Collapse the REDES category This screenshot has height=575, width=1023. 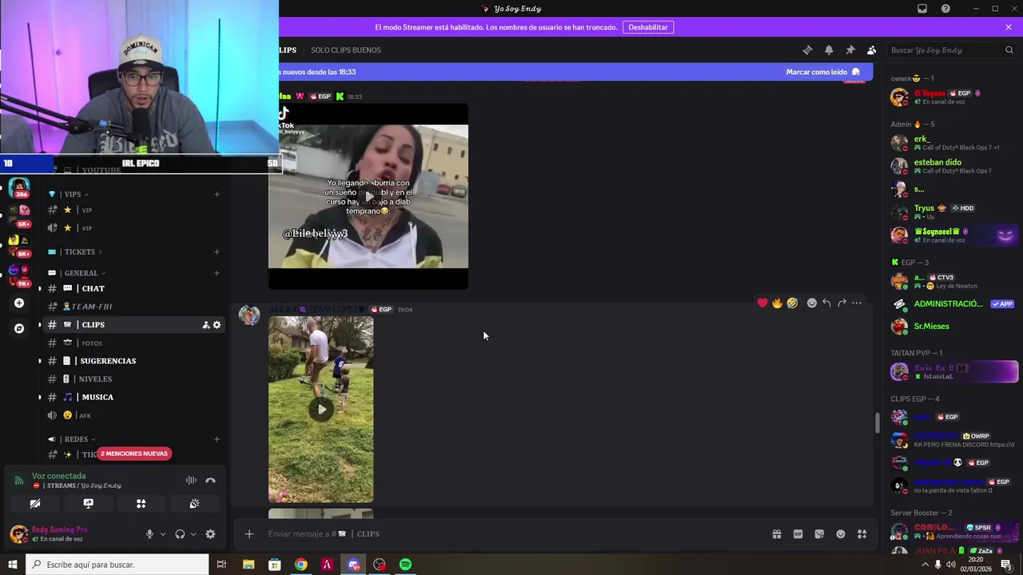(76, 439)
